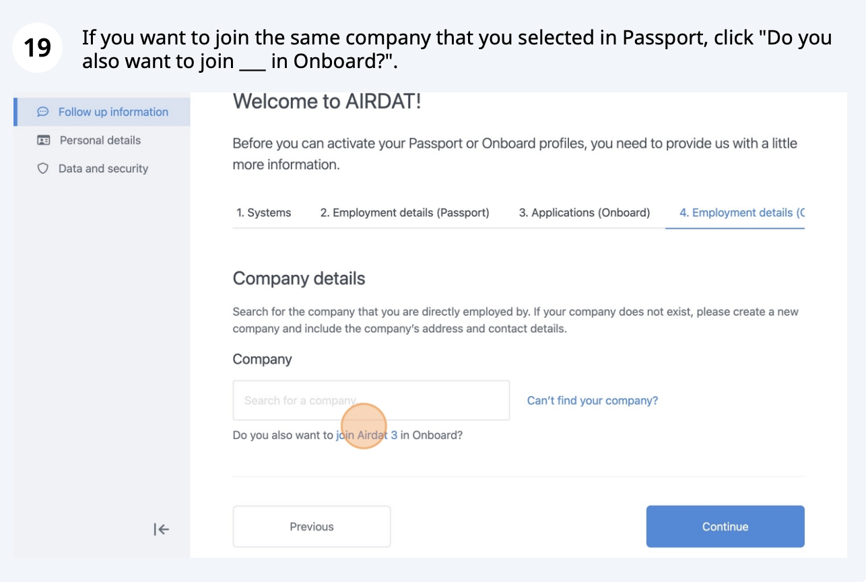
Task: Select the Employment details (Passport) tab
Action: [405, 213]
